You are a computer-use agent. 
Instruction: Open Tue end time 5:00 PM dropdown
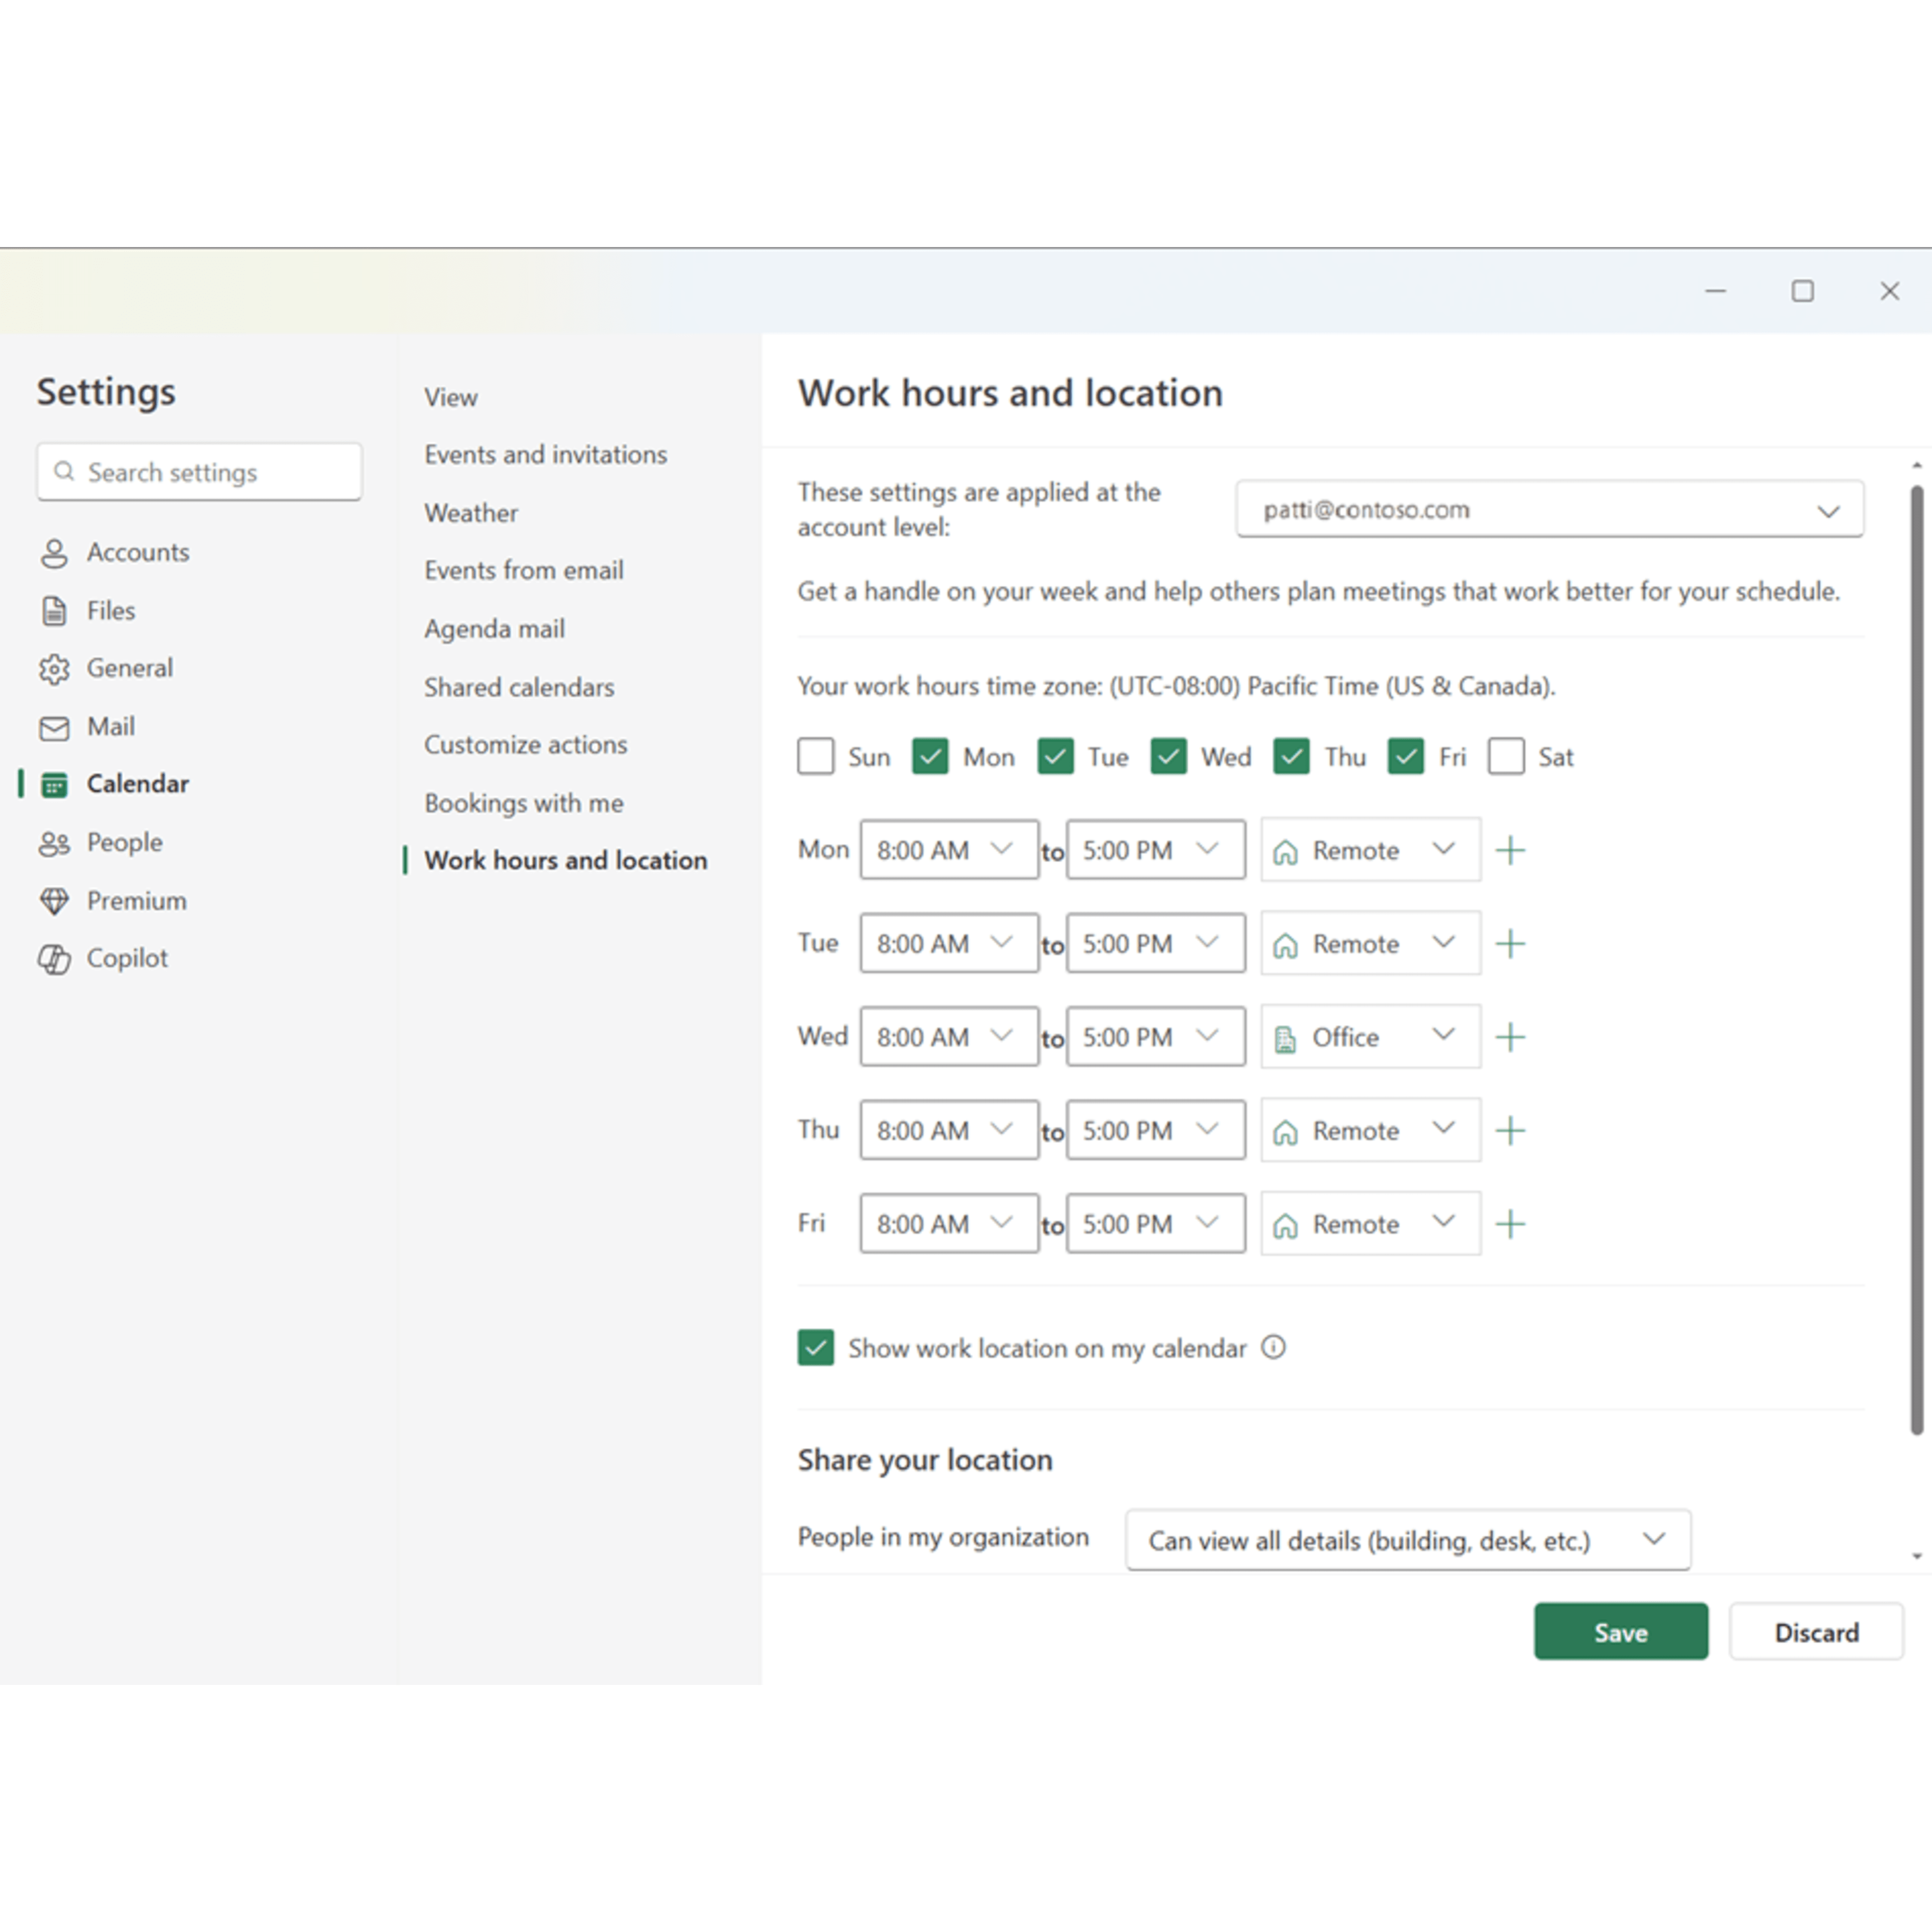[x=1156, y=943]
